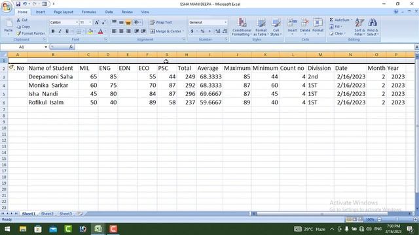
Task: Apply Accounting number format dollar sign
Action: tap(192, 31)
